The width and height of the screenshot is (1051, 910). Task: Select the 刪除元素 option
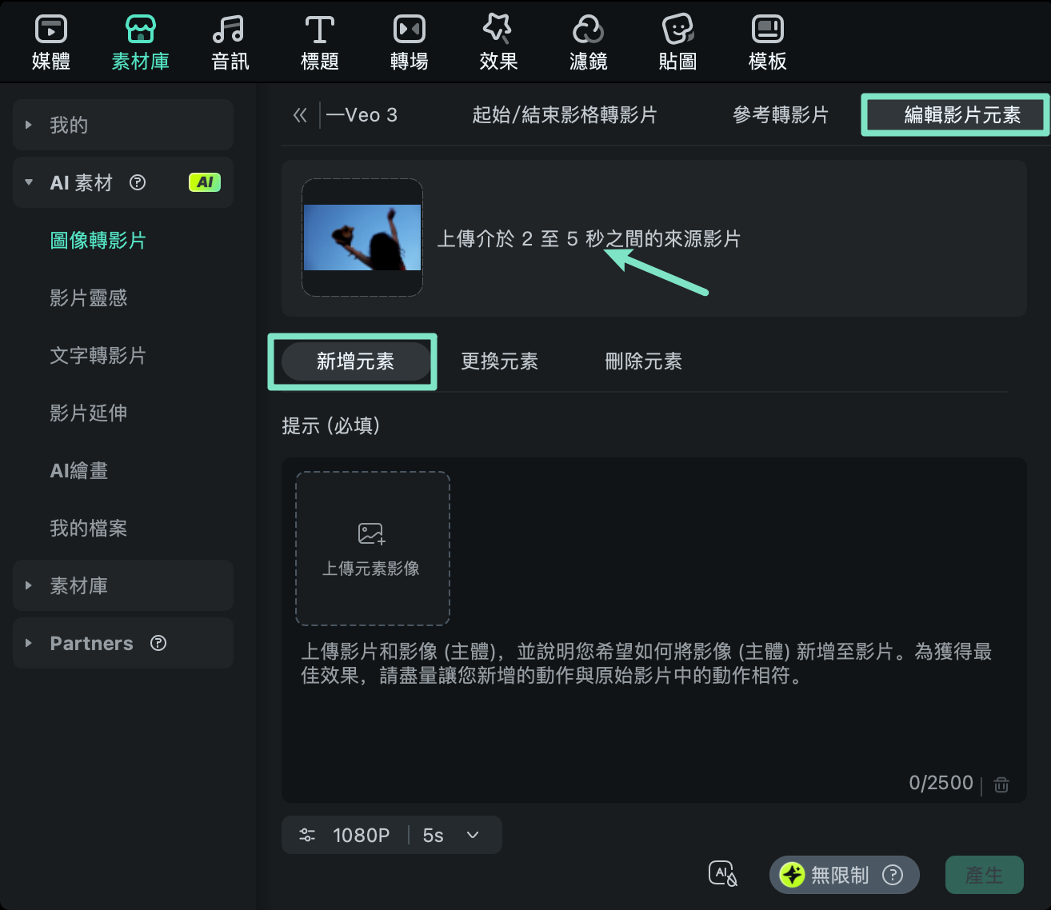coord(642,361)
